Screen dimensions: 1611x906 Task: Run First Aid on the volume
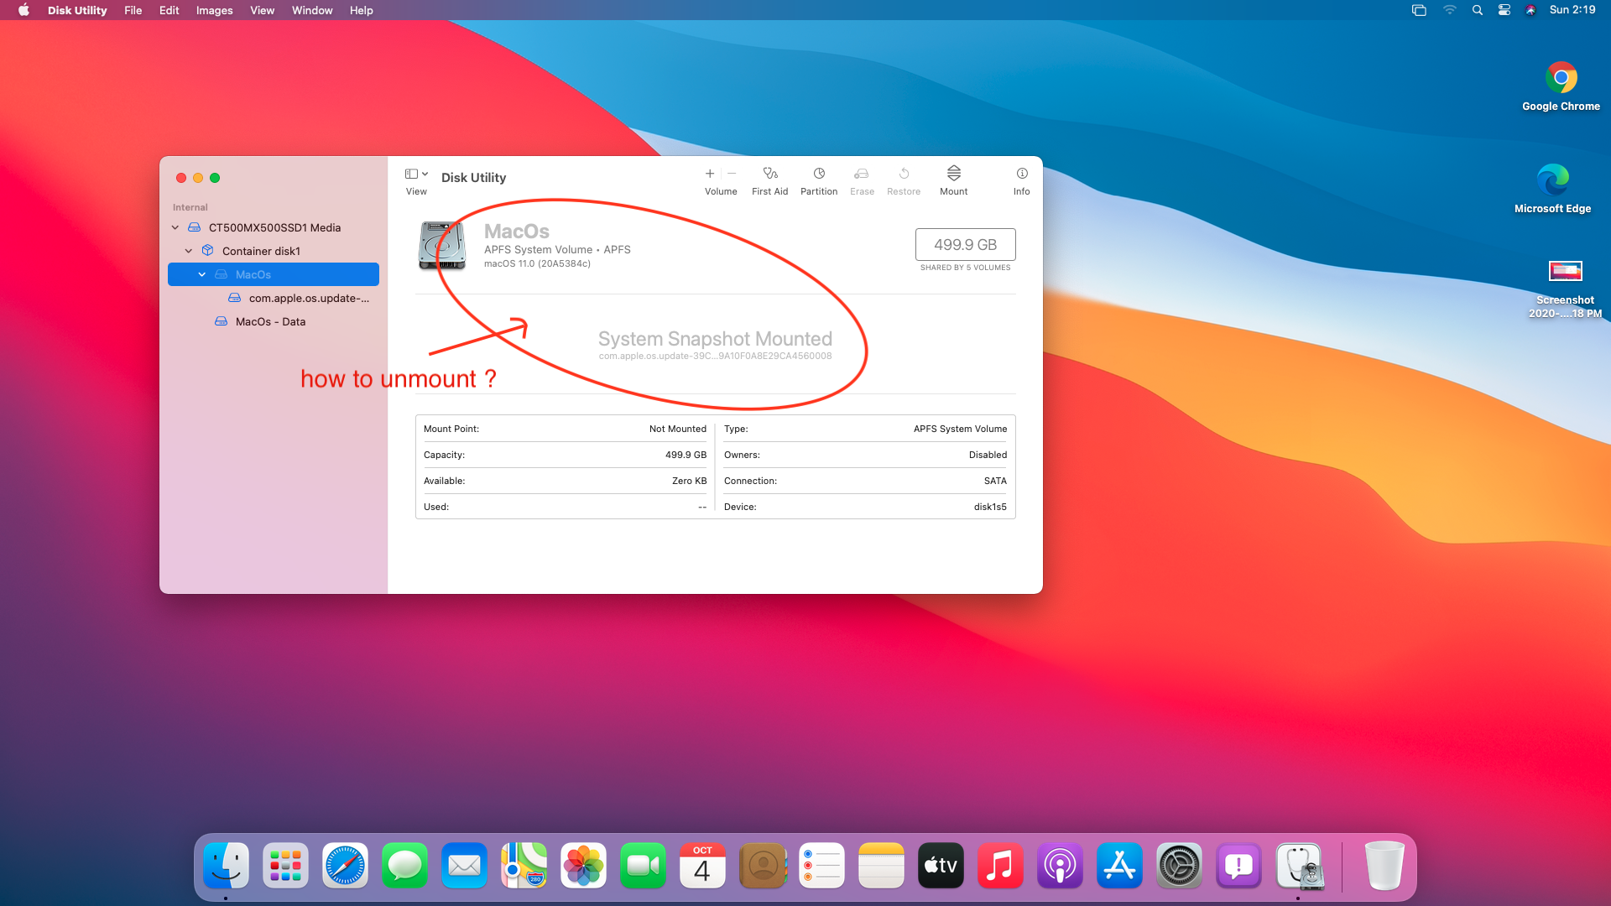769,180
